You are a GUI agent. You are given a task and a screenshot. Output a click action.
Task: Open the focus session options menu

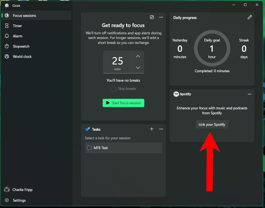tap(161, 18)
